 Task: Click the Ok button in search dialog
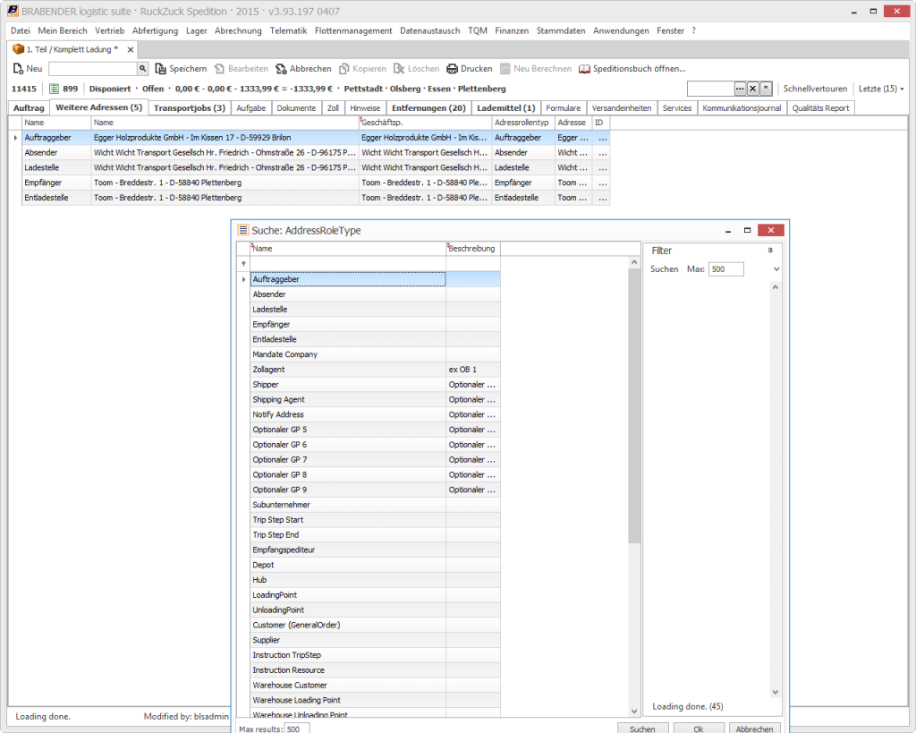click(698, 729)
